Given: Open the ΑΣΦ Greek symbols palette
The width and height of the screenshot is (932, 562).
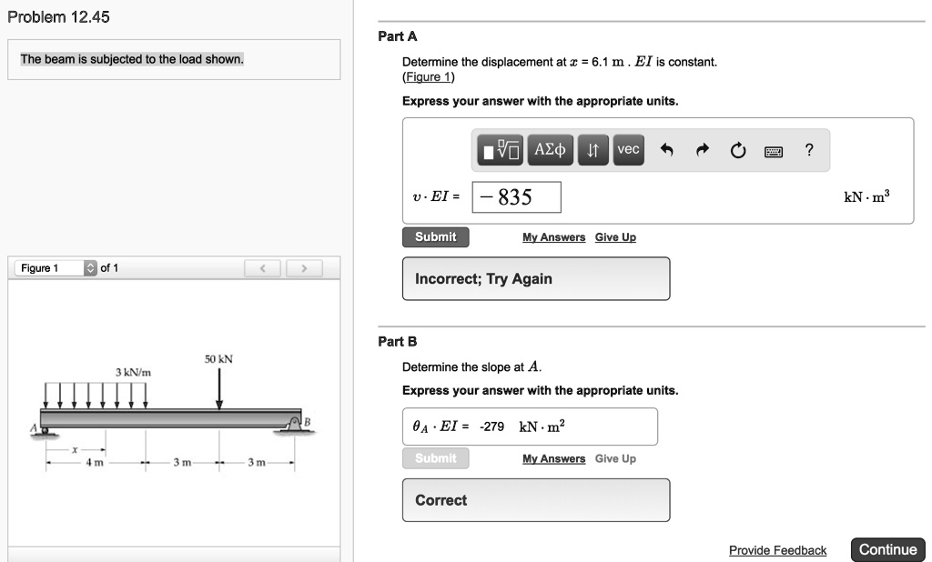Looking at the screenshot, I should click(x=549, y=150).
